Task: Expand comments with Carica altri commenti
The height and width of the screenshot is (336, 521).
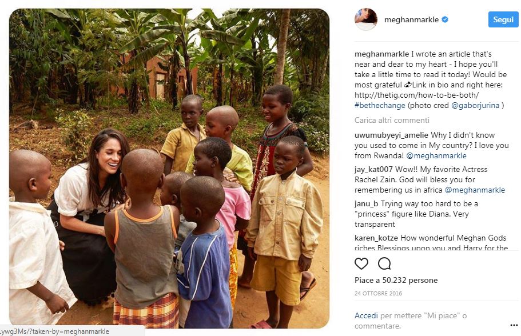Action: (x=392, y=120)
